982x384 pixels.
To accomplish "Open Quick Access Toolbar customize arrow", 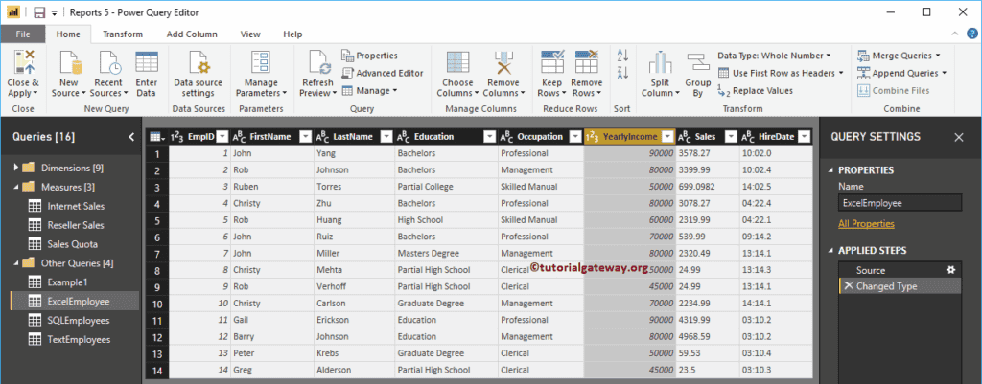I will pos(55,12).
